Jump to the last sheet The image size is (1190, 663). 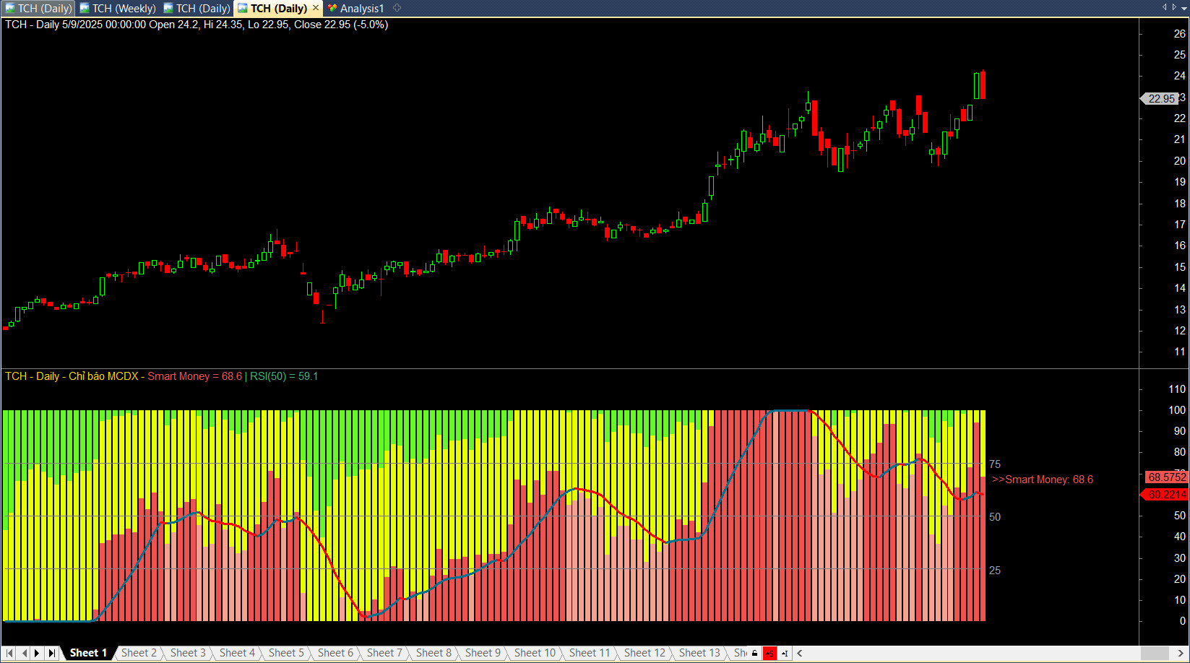click(51, 653)
